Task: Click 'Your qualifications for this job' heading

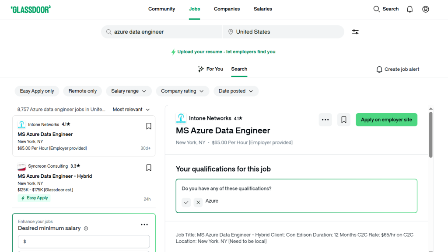Action: pyautogui.click(x=223, y=169)
